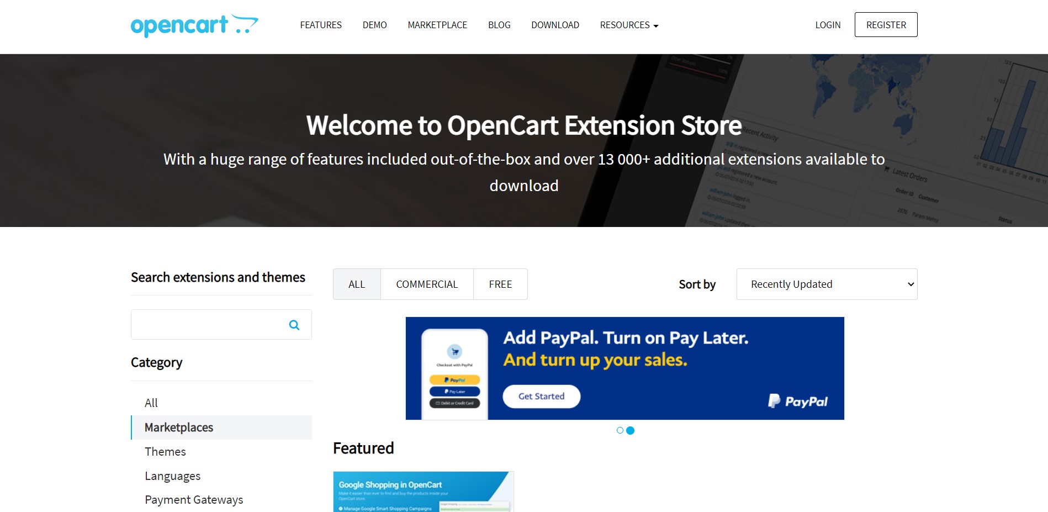Image resolution: width=1048 pixels, height=512 pixels.
Task: Open the Sort by Recently Updated dropdown
Action: click(827, 284)
